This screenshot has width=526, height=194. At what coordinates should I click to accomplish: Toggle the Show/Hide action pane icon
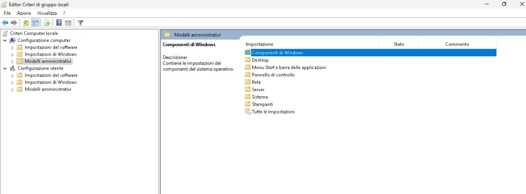pos(68,23)
